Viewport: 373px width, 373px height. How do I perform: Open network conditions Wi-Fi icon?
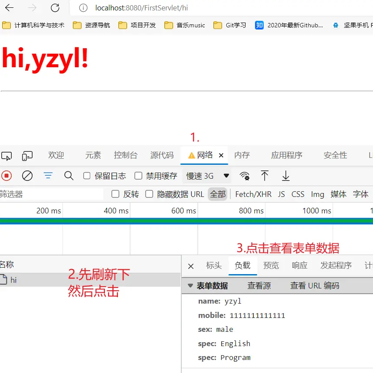(245, 176)
